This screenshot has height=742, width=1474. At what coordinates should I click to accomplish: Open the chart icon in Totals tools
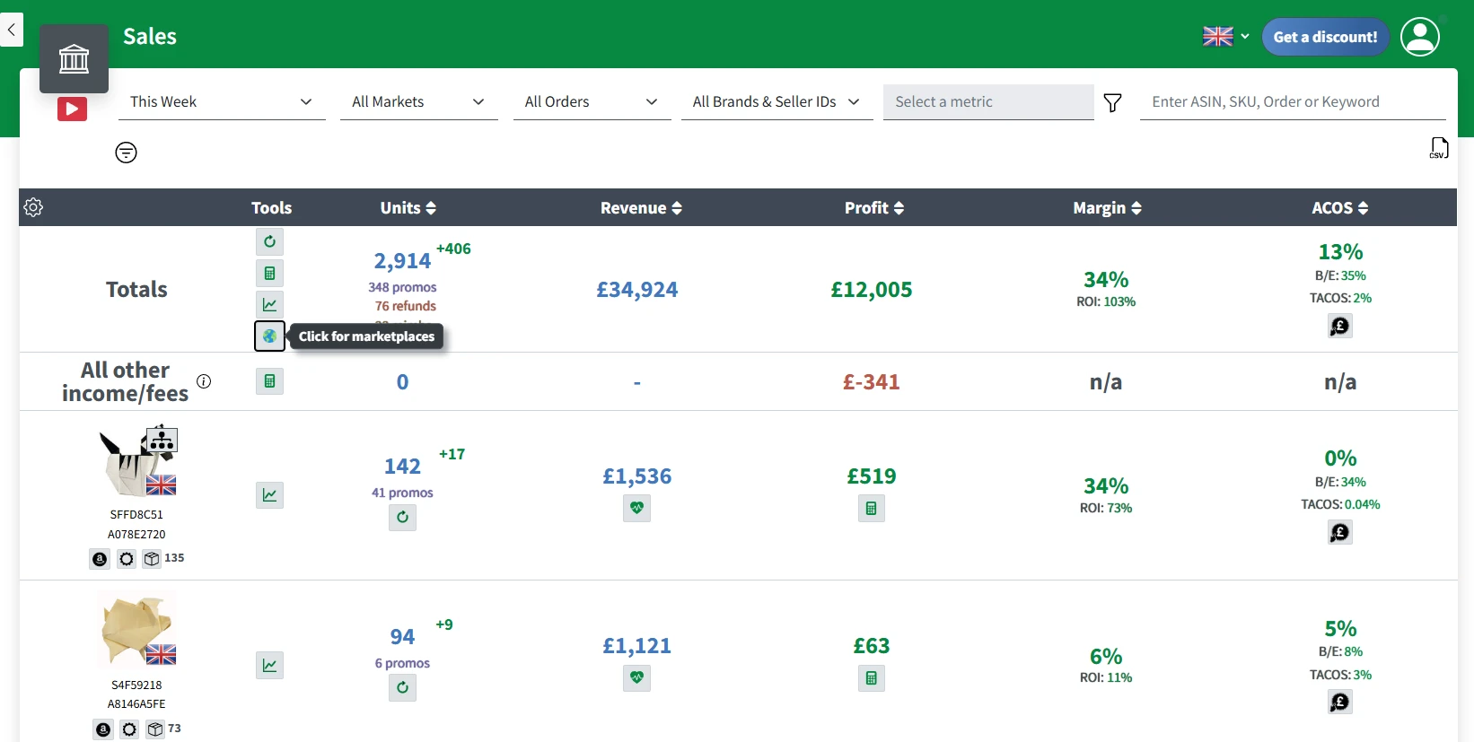point(269,304)
